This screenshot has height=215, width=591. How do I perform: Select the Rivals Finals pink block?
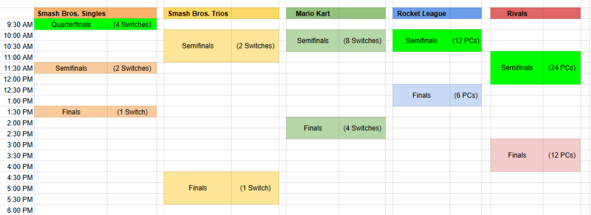click(517, 155)
